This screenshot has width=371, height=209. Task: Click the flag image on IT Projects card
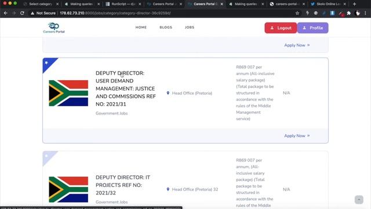coord(68,189)
